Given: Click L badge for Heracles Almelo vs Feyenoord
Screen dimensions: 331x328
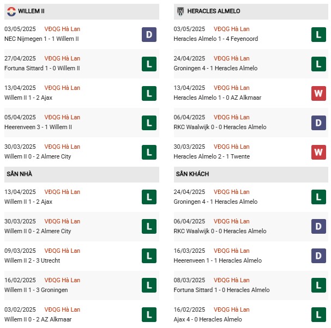Looking at the screenshot, I should click(x=318, y=34).
